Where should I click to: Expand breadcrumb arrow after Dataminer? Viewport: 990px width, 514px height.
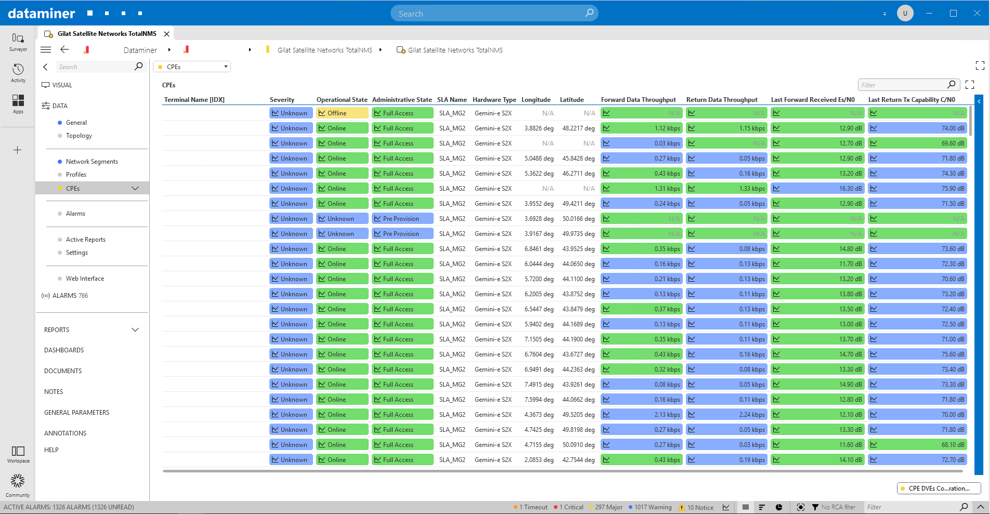pos(169,50)
